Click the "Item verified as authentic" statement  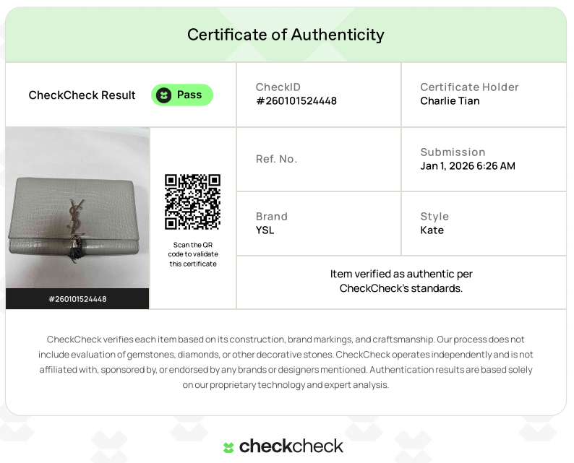click(401, 281)
